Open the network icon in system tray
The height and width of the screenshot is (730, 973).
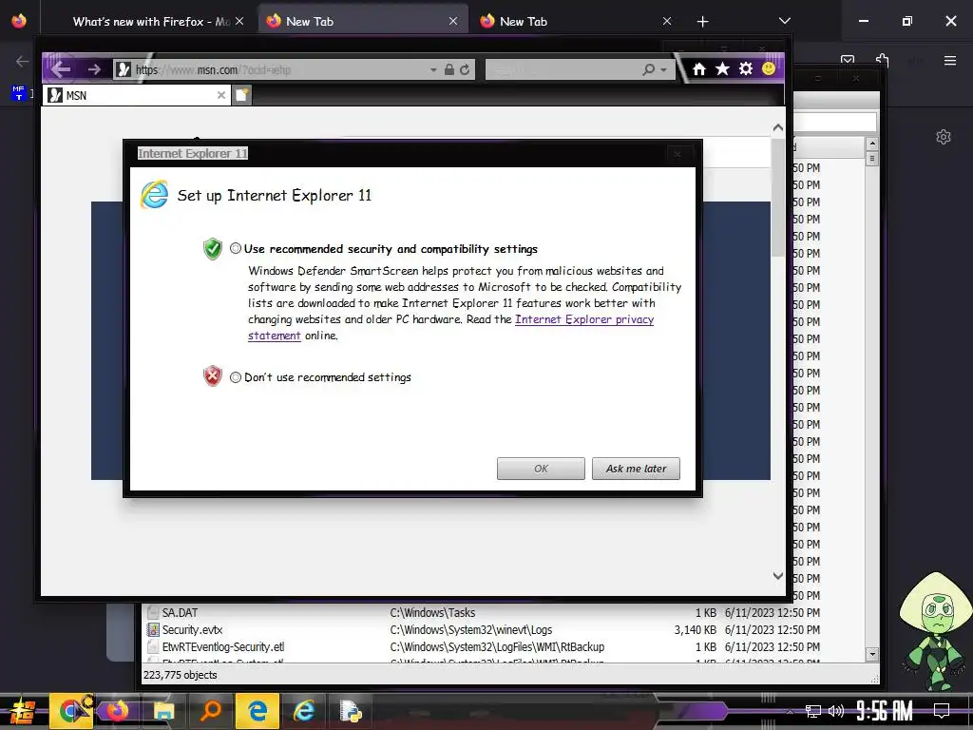(812, 711)
